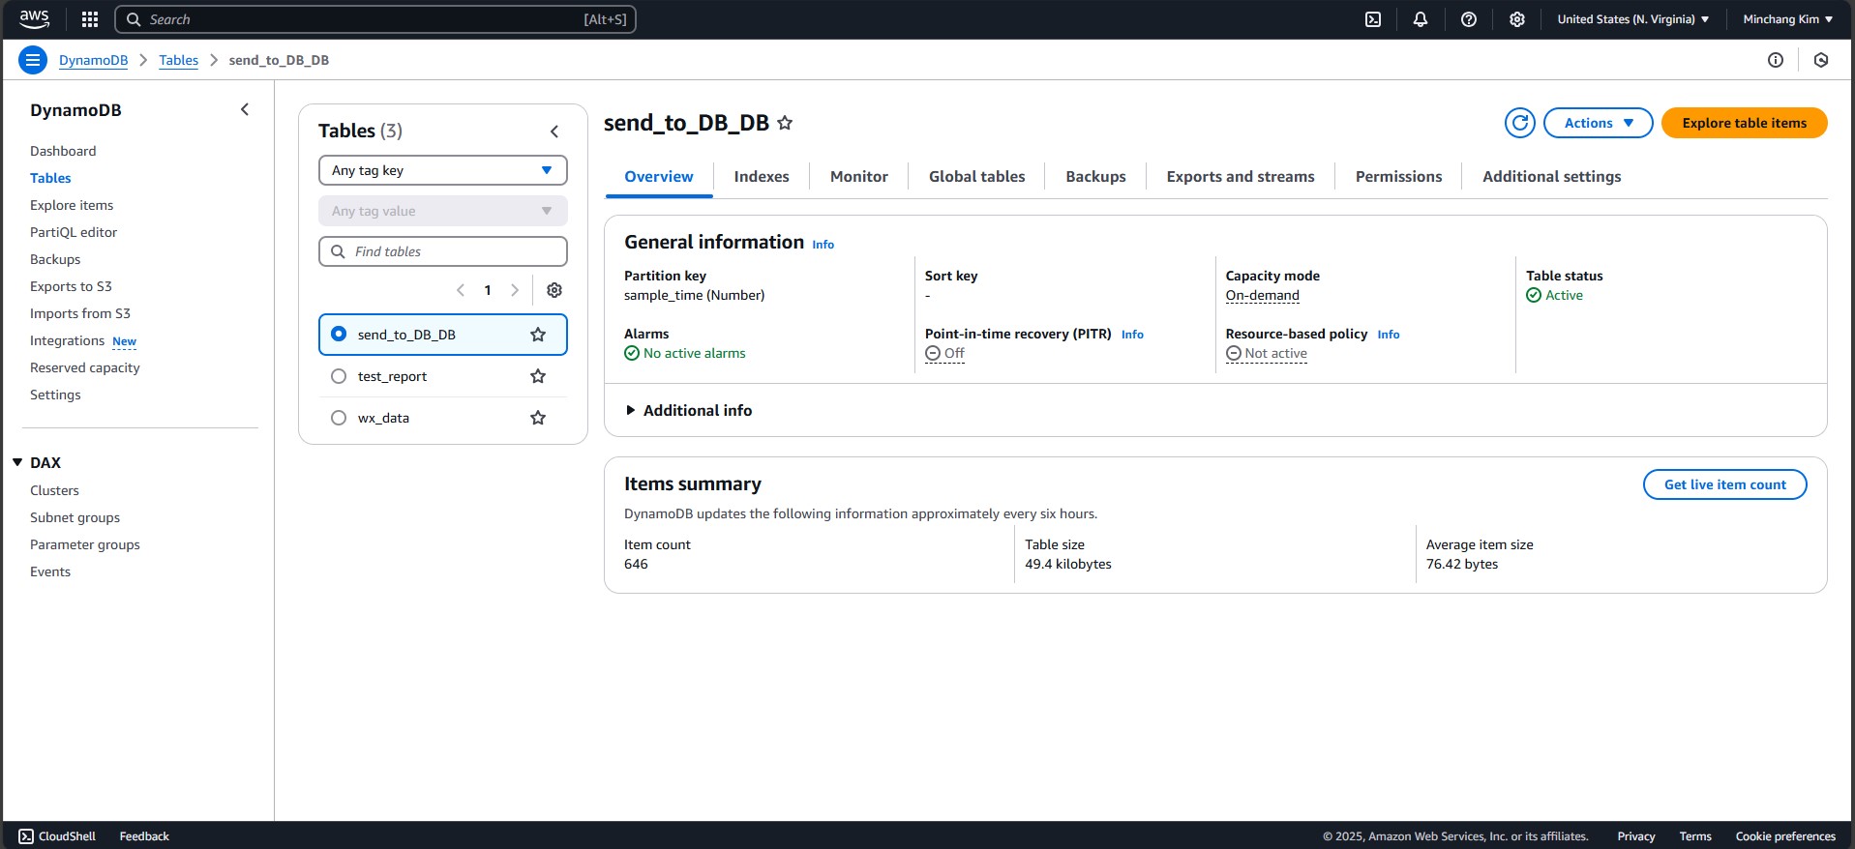Open Cookie preferences in footer
The image size is (1855, 849).
click(x=1785, y=836)
